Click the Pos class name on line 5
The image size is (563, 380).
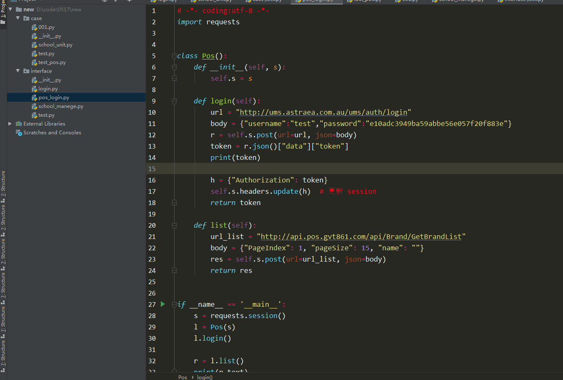point(208,56)
